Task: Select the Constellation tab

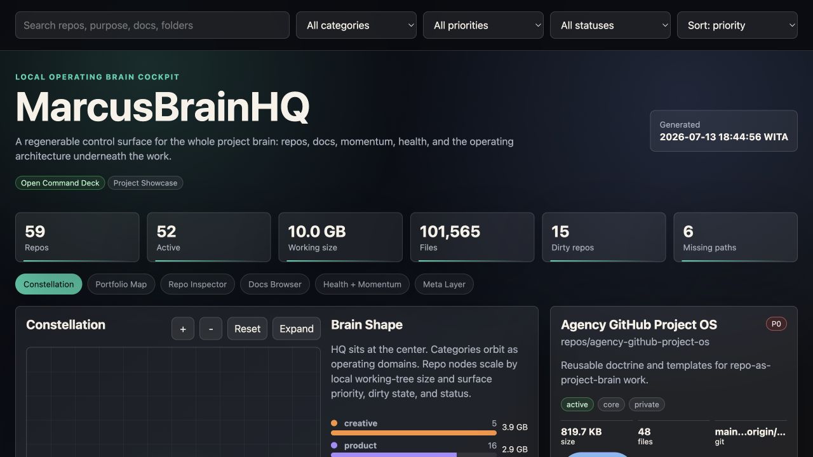Action: 49,284
